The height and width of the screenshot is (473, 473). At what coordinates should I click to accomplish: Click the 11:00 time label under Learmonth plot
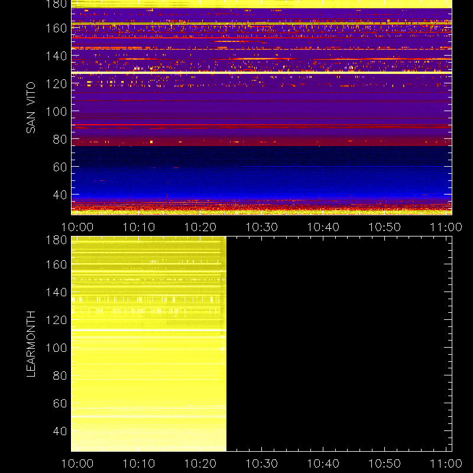point(446,464)
